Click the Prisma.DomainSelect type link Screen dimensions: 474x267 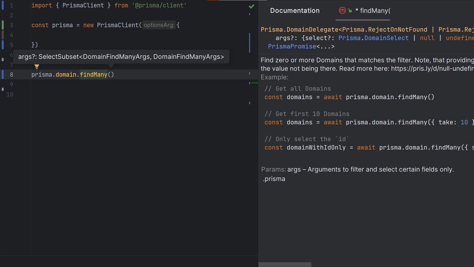[x=374, y=38]
